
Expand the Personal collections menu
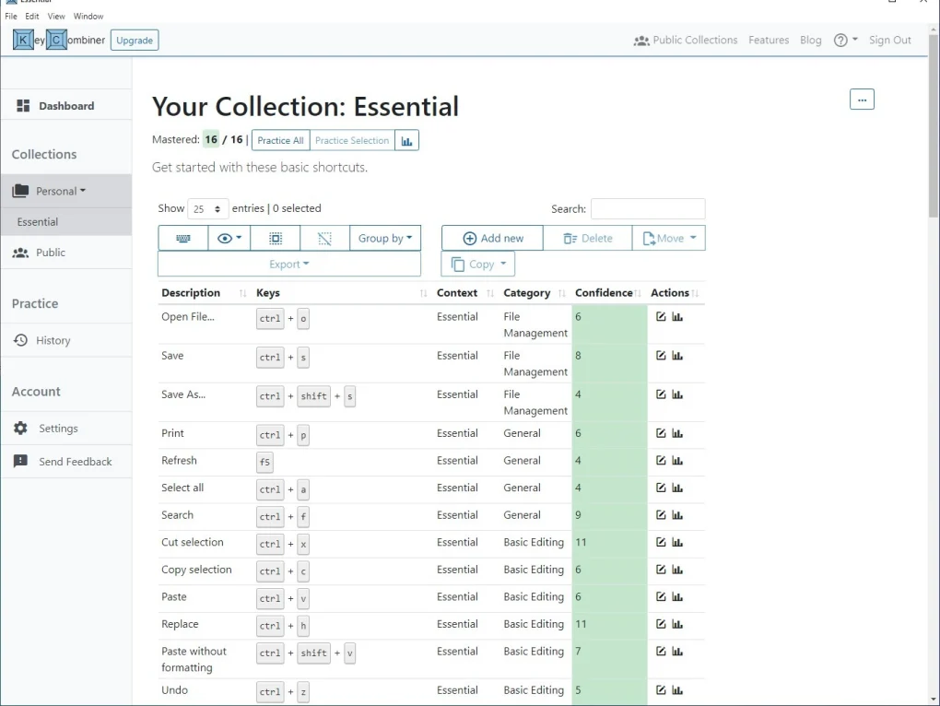click(x=61, y=191)
